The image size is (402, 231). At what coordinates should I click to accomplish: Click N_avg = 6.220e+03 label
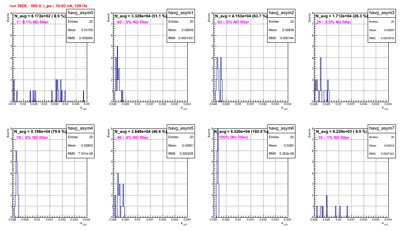coord(341,132)
